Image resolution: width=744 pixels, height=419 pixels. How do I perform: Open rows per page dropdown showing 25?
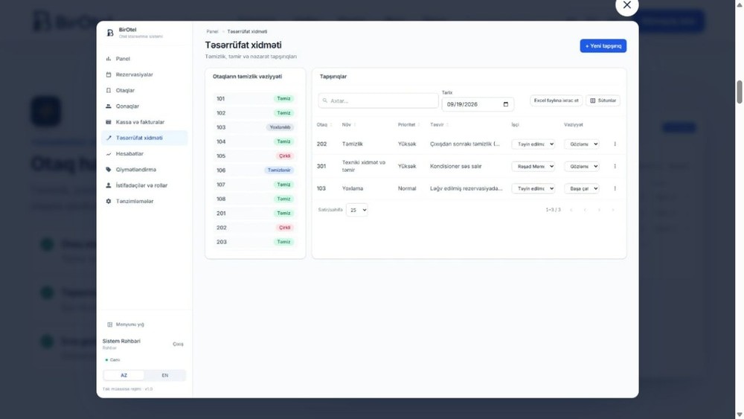click(357, 210)
